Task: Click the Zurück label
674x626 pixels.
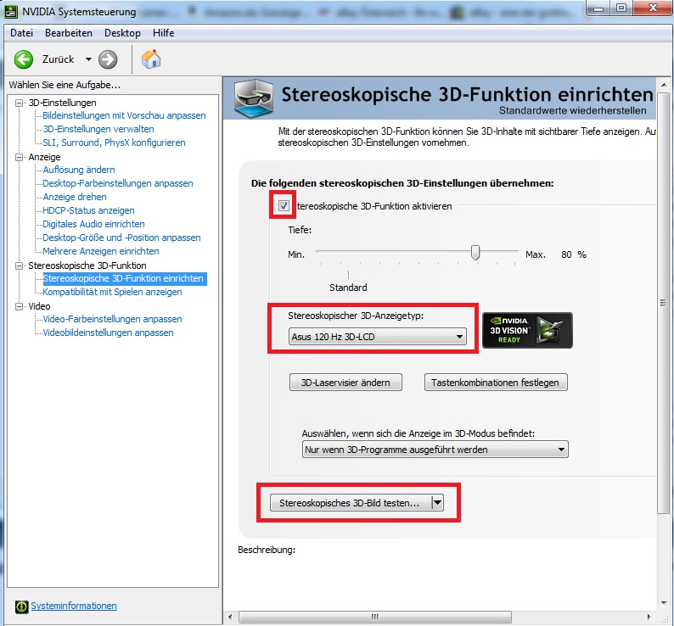Action: (58, 59)
